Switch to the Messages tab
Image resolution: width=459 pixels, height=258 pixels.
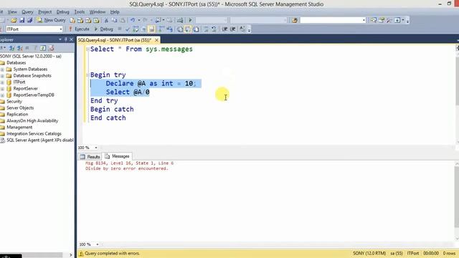(118, 156)
